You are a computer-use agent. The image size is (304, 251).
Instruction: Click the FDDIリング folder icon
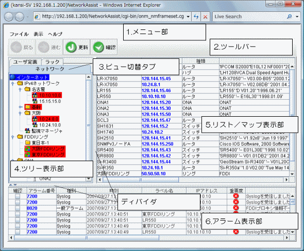pos(20,137)
